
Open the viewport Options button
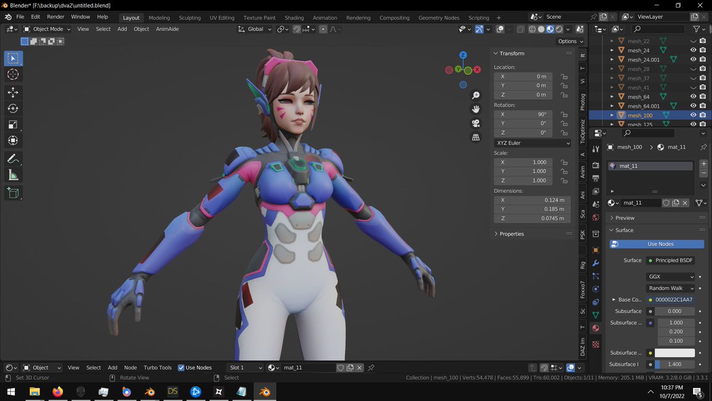click(571, 41)
